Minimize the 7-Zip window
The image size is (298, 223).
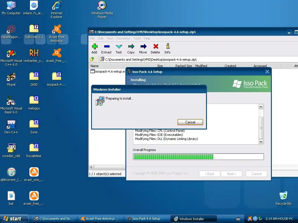(x=289, y=32)
